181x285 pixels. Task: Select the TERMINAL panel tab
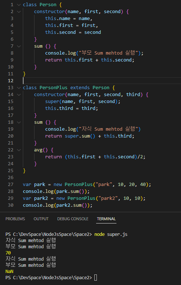coord(106,219)
